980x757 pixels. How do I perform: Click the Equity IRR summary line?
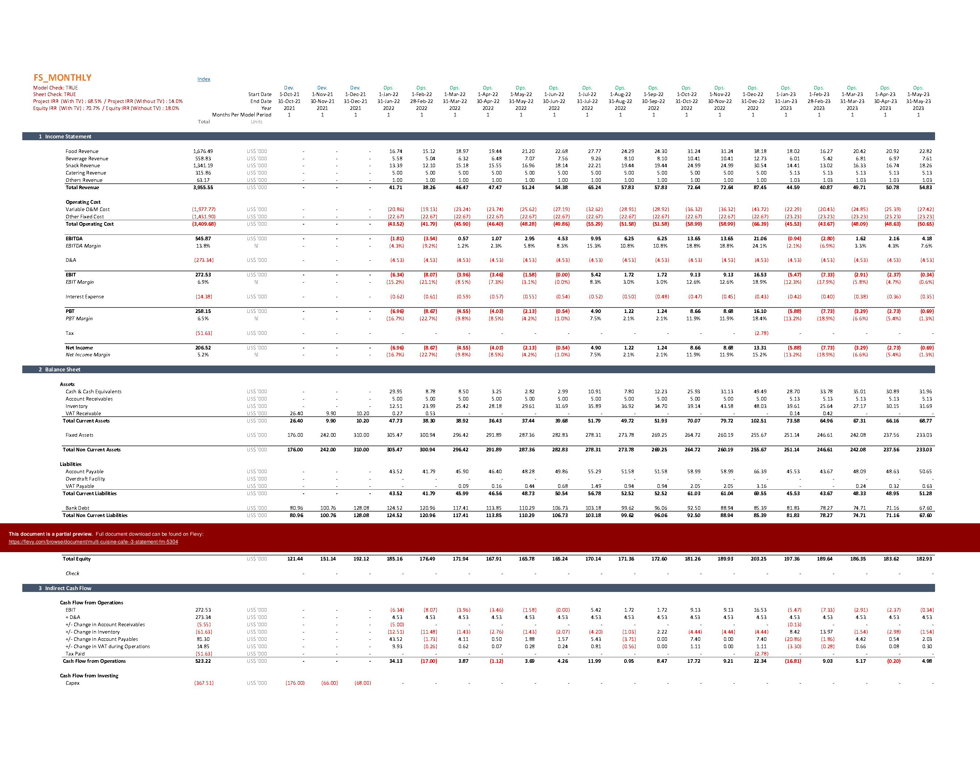[106, 108]
